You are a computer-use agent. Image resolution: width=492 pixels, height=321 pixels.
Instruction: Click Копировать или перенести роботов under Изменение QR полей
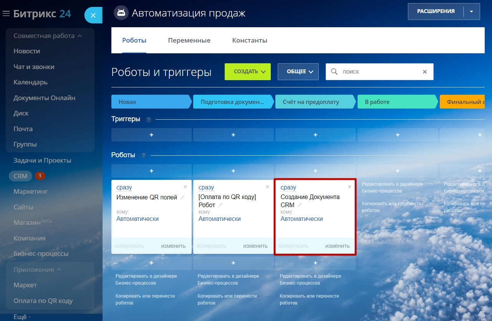pos(145,300)
